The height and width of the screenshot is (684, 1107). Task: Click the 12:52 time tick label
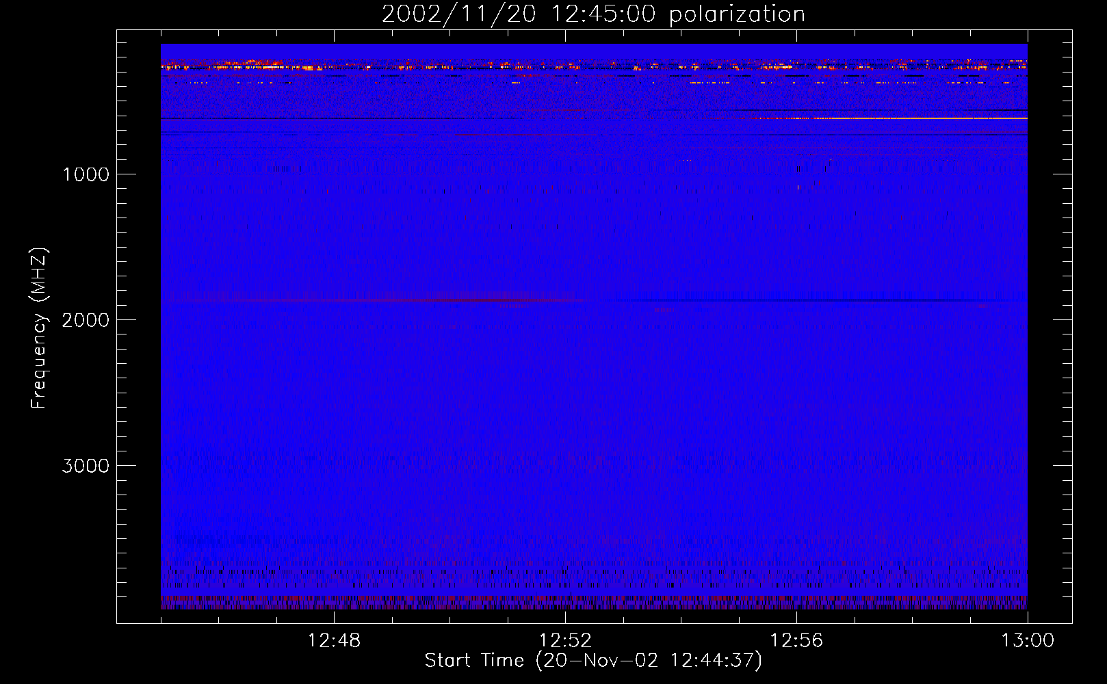[565, 641]
